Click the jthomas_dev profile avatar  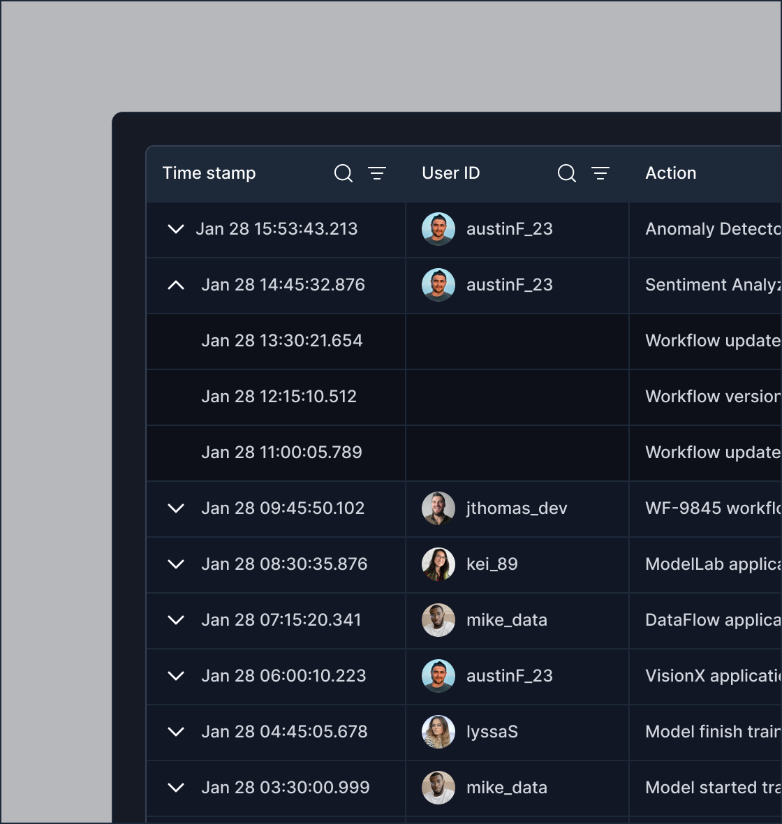click(438, 508)
